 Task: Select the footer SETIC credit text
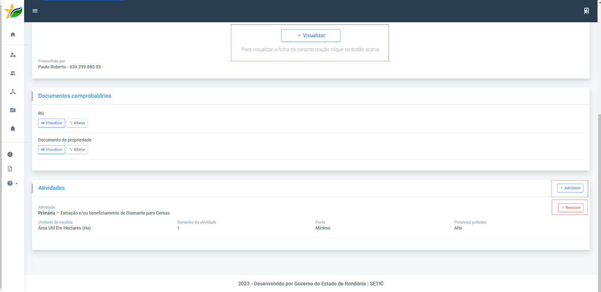coord(311,284)
